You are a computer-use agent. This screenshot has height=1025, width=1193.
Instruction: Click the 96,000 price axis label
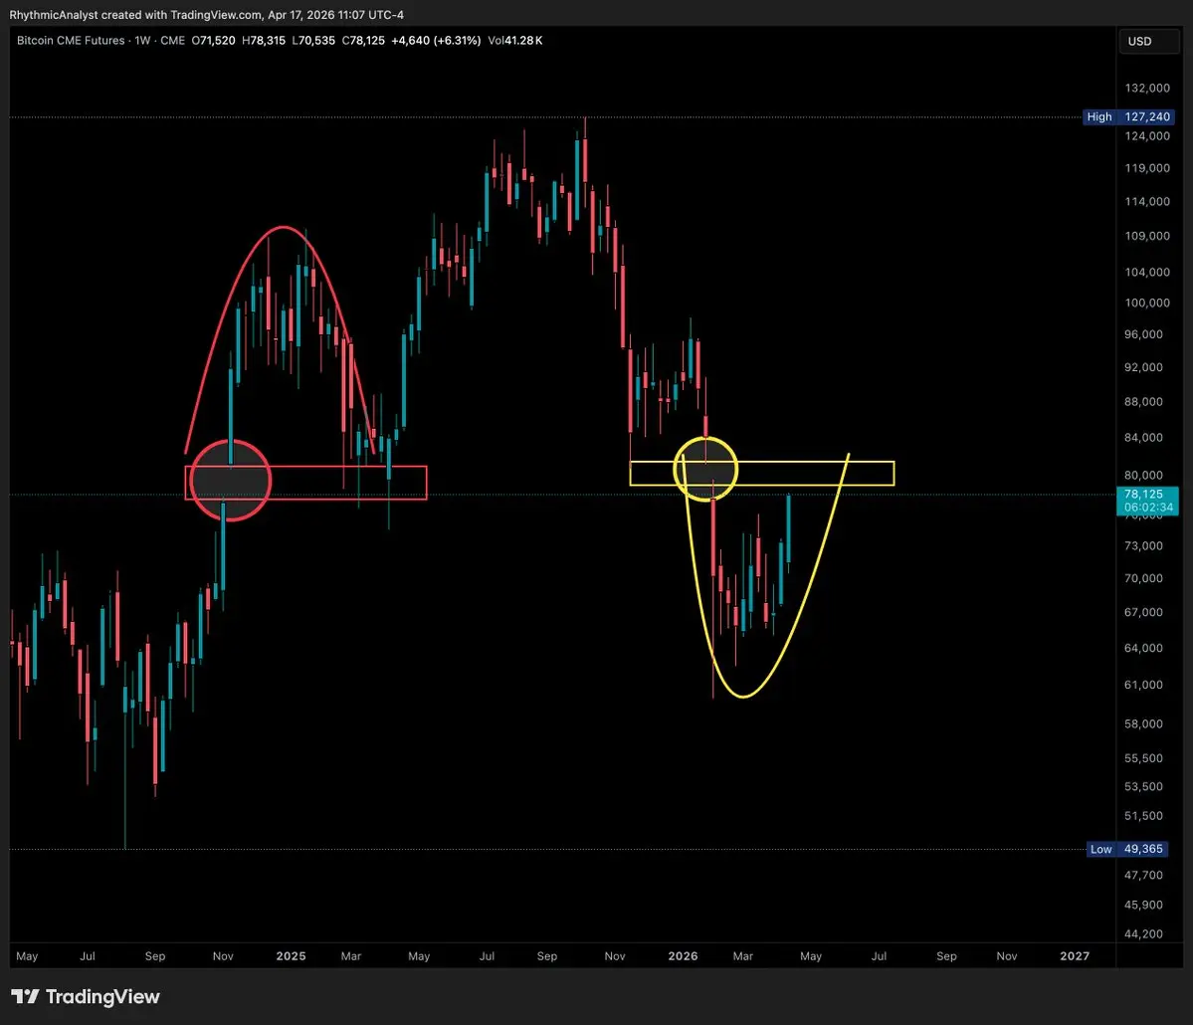(x=1143, y=334)
